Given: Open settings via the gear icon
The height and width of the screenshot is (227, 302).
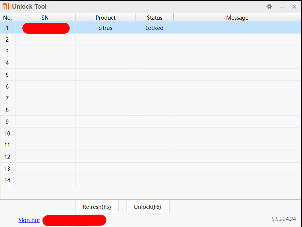Looking at the screenshot, I should (x=269, y=6).
